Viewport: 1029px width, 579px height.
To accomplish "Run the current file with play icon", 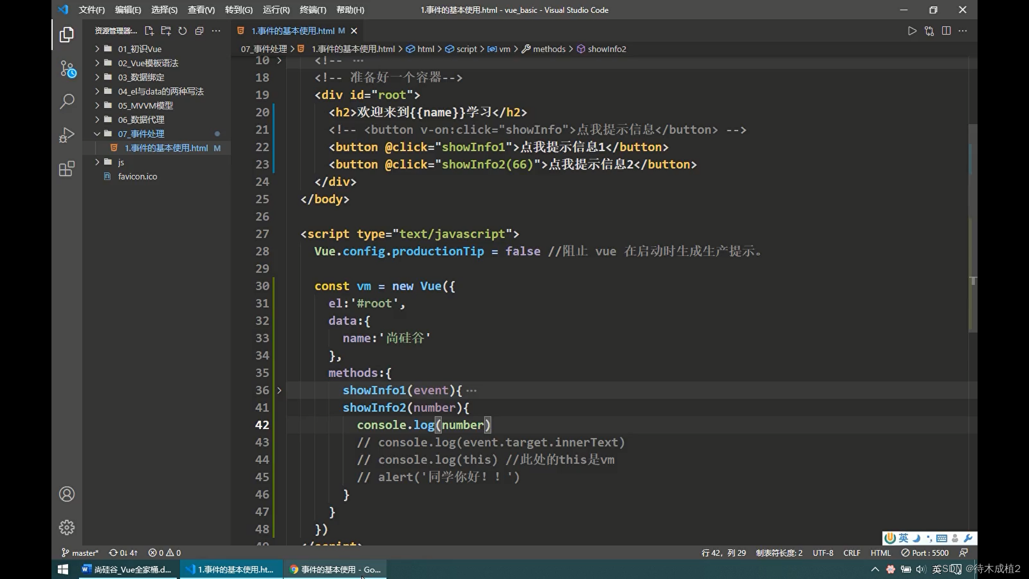I will pos(912,31).
